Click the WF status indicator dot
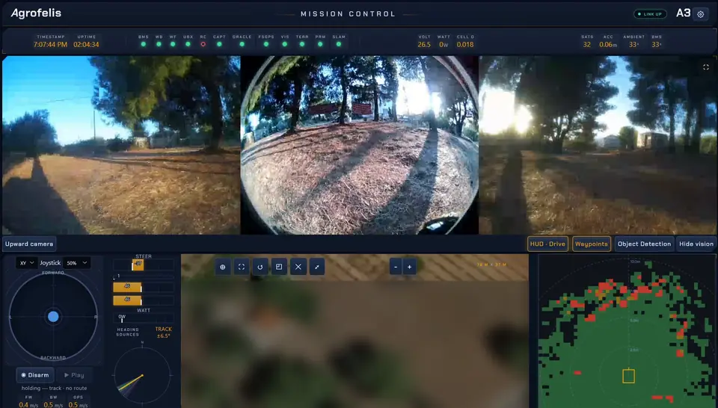718x408 pixels. 173,44
